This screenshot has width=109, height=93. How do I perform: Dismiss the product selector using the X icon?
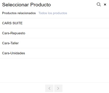pyautogui.click(x=105, y=5)
